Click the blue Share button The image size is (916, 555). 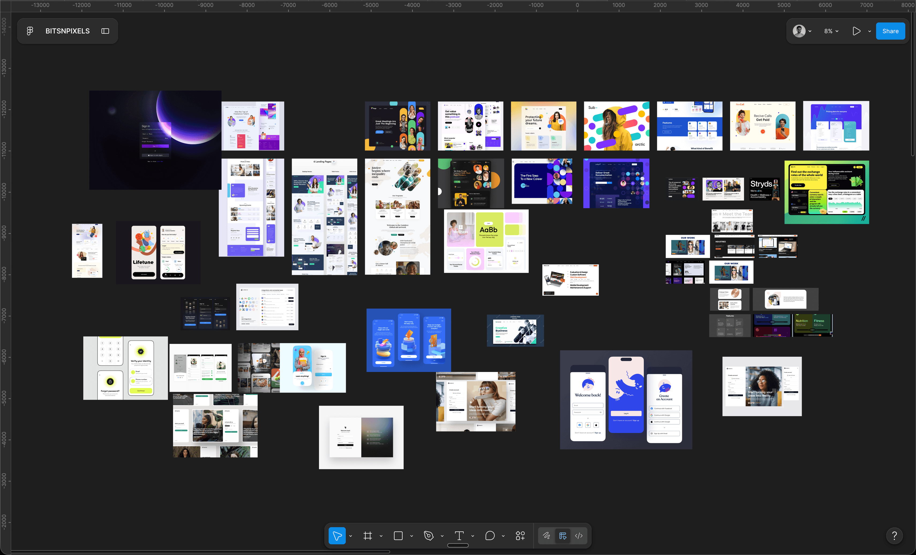tap(890, 31)
